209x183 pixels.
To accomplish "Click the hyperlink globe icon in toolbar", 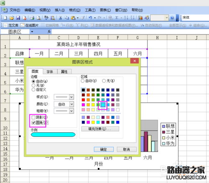I will 111,18.
